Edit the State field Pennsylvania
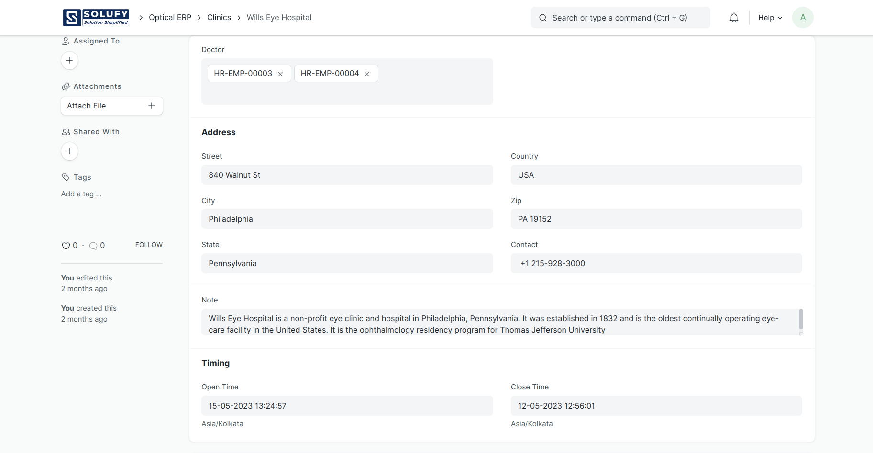The width and height of the screenshot is (873, 453). click(x=347, y=263)
